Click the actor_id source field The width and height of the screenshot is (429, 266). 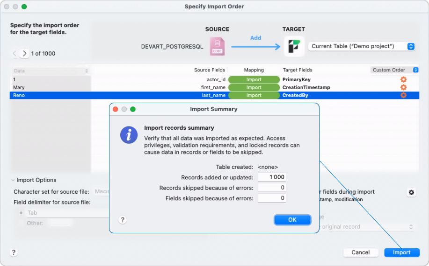coord(216,79)
